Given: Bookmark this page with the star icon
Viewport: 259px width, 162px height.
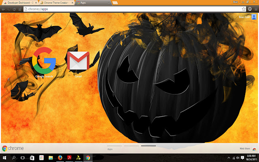Looking at the screenshot, I should tap(244, 9).
